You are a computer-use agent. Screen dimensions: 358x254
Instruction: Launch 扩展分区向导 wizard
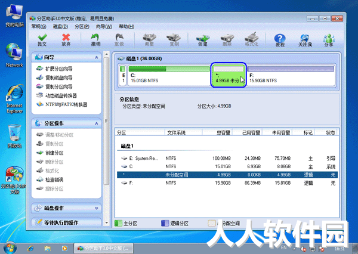[54, 69]
